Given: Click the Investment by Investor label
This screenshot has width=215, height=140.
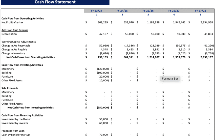Looking at the screenshot, I should 15,123.
